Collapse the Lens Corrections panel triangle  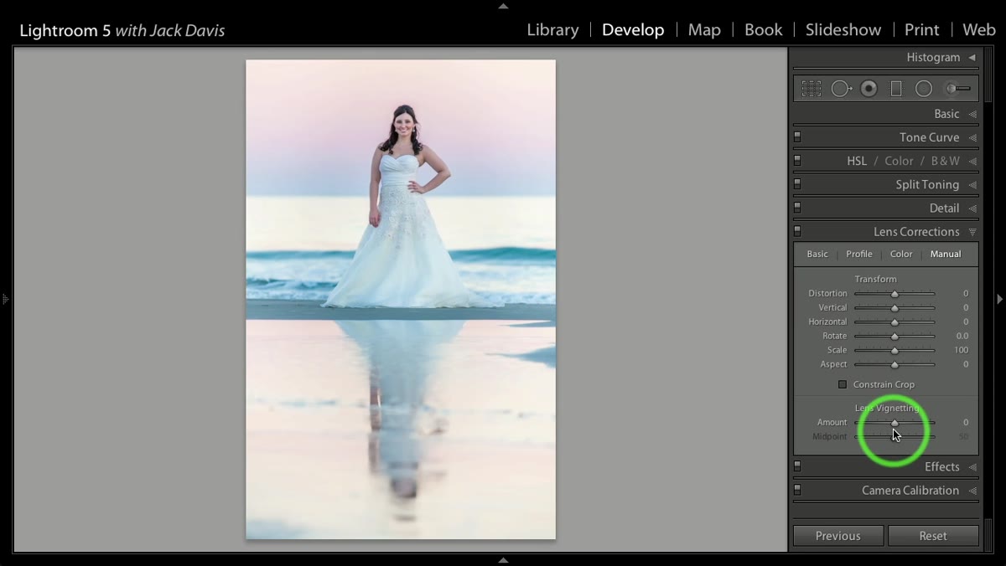point(972,232)
